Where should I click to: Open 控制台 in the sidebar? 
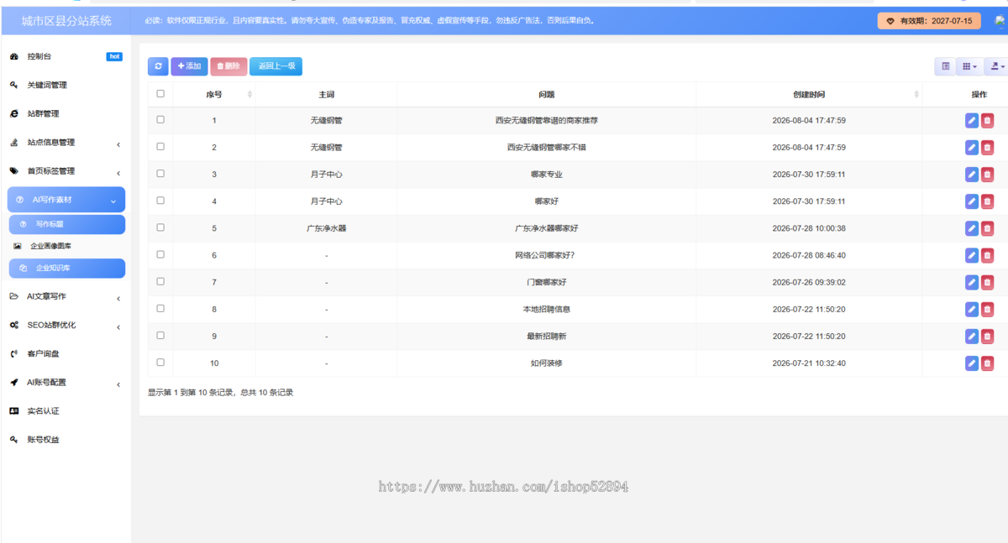(x=66, y=56)
